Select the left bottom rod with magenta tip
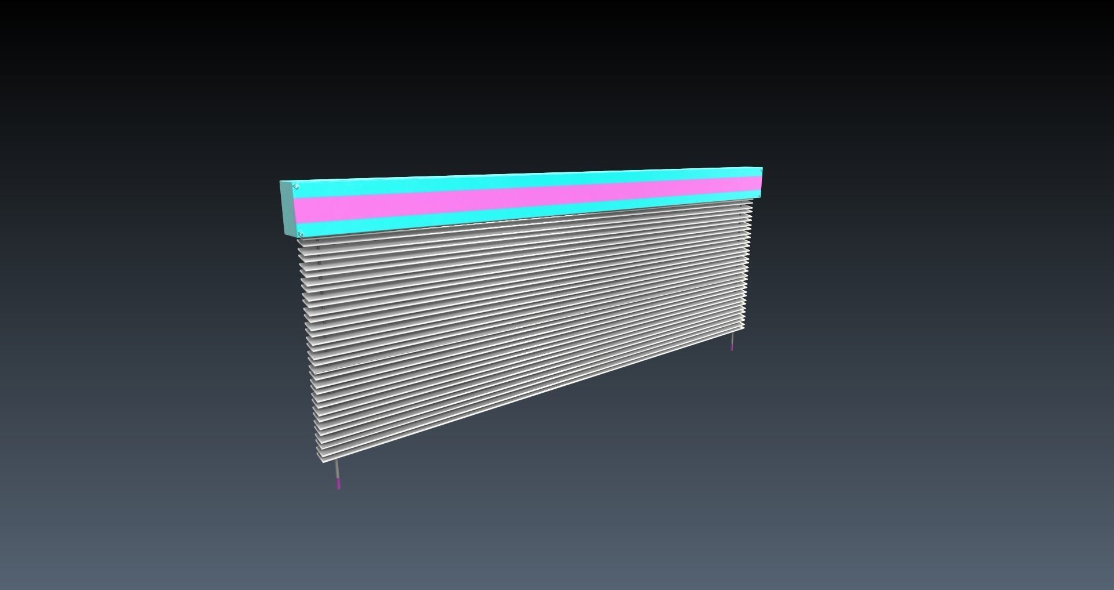The height and width of the screenshot is (590, 1114). point(337,476)
